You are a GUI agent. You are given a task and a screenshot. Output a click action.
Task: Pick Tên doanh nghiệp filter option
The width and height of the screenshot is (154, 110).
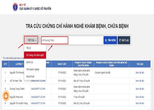(x=35, y=69)
